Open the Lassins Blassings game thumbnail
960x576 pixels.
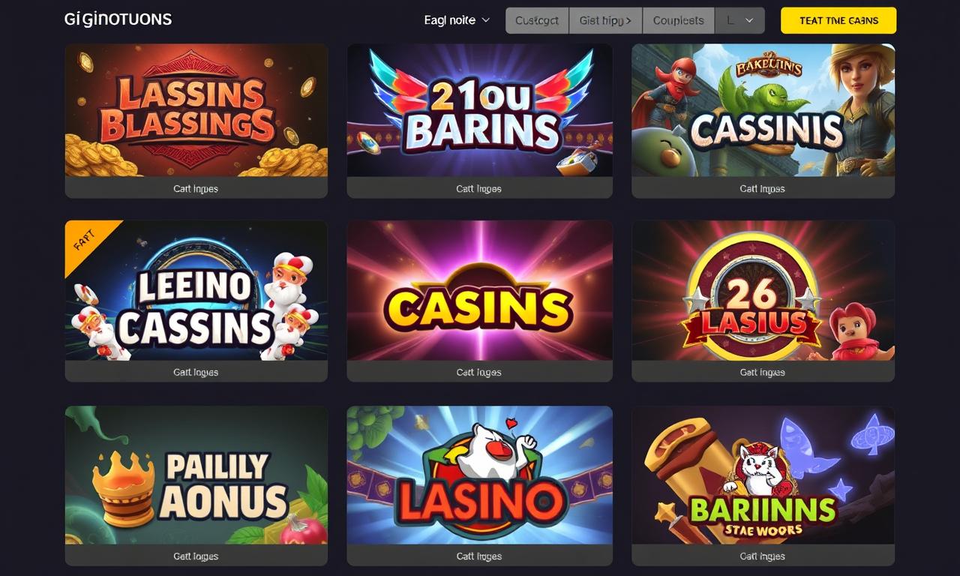(x=196, y=110)
